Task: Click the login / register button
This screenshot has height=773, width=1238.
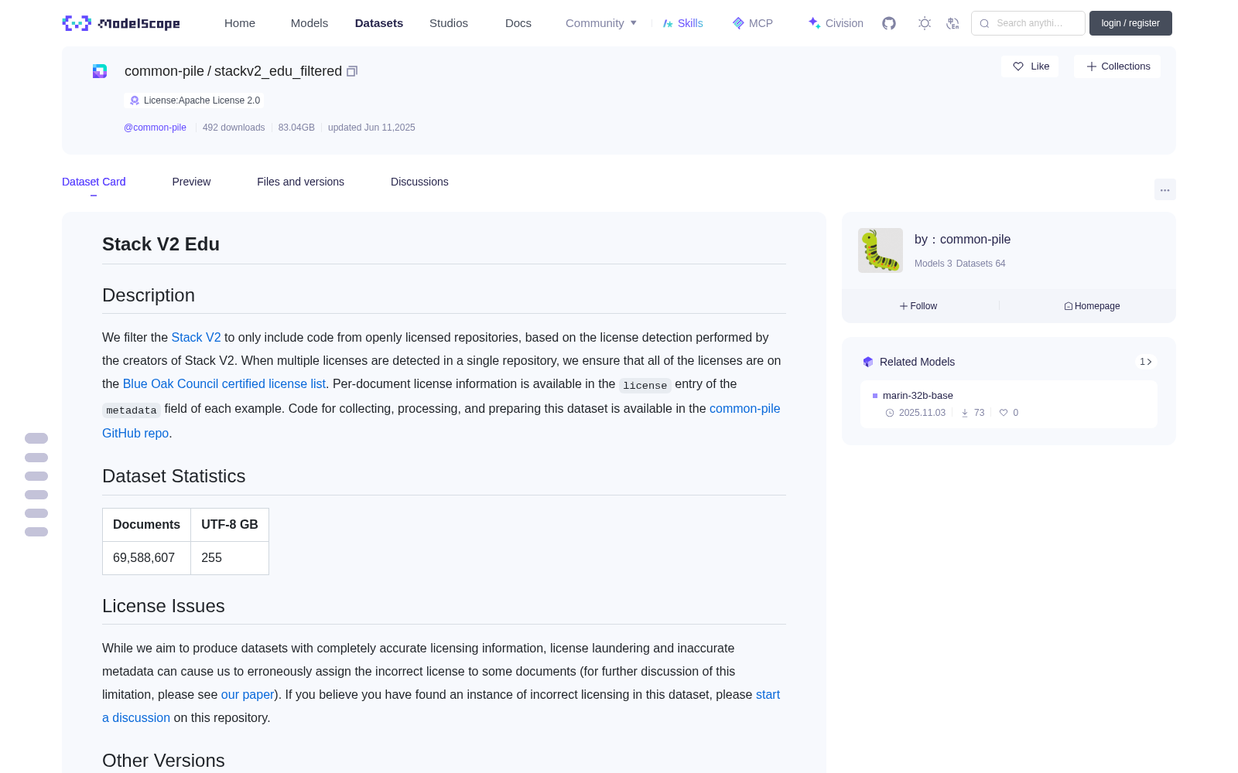Action: coord(1130,23)
